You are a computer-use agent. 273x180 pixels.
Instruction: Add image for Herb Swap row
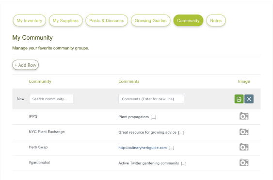click(244, 147)
